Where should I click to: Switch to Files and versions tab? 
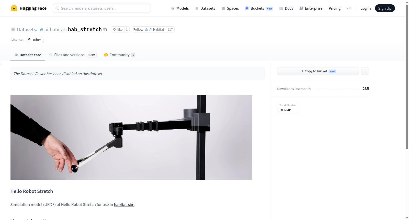[x=73, y=55]
